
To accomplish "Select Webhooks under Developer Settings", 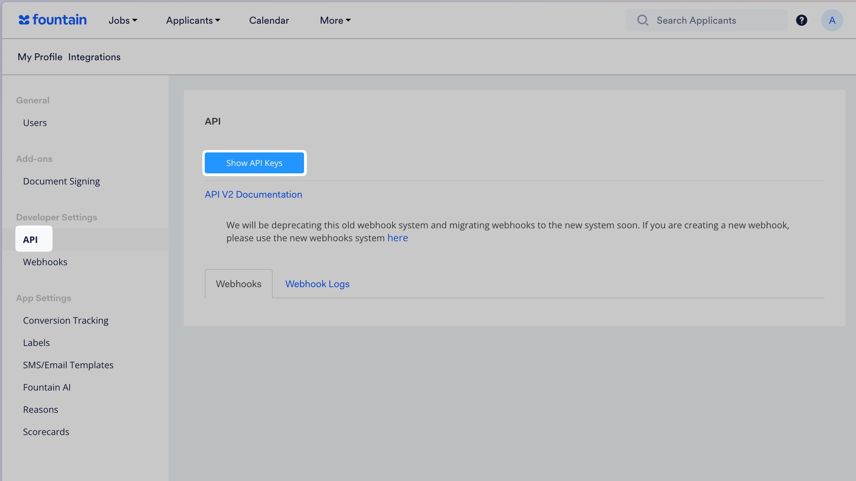I will click(45, 262).
